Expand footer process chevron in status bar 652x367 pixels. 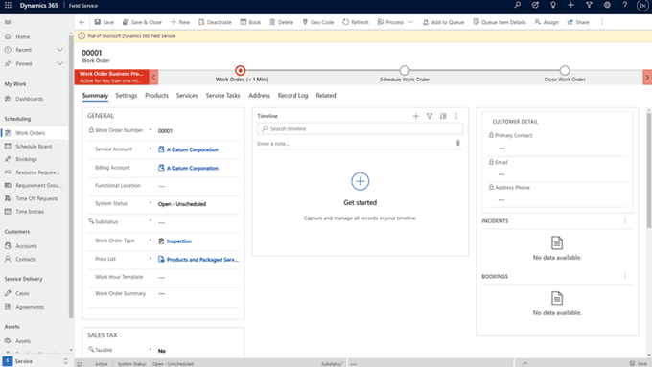[524, 363]
